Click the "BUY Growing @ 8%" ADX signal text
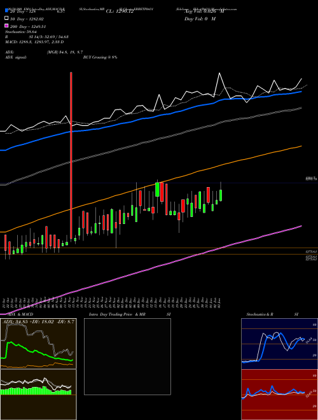Screen dimensions: 318x420 [x=100, y=57]
